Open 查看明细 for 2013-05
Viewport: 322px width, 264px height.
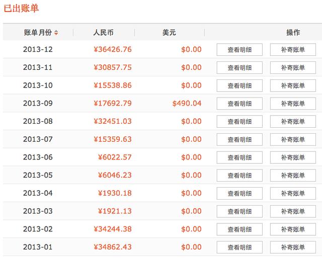click(239, 175)
